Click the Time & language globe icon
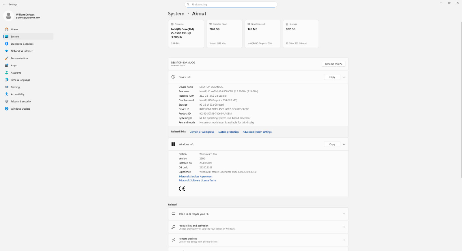The width and height of the screenshot is (462, 251). point(7,80)
